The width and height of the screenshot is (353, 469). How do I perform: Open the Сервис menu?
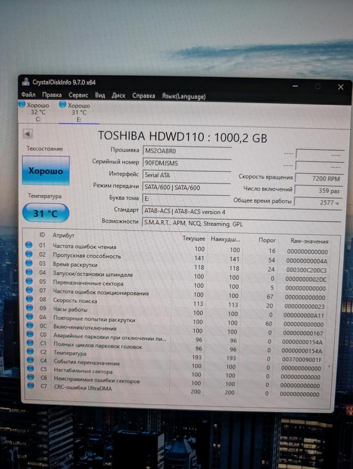(x=78, y=95)
